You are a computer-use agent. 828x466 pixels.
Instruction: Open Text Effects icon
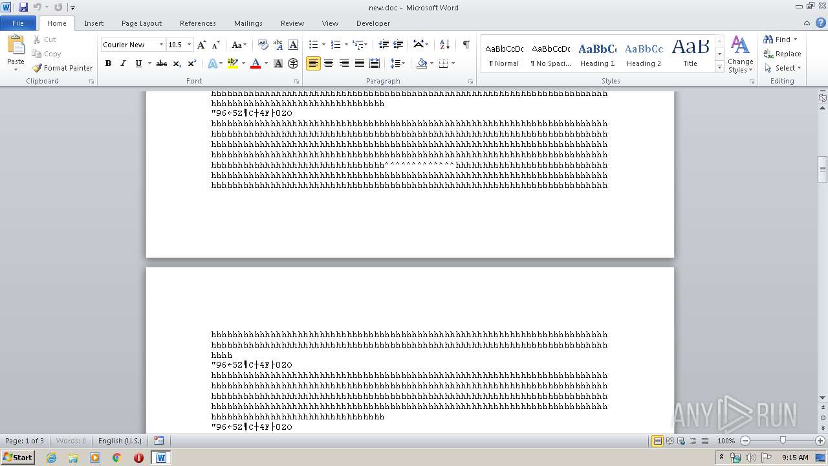click(x=212, y=63)
